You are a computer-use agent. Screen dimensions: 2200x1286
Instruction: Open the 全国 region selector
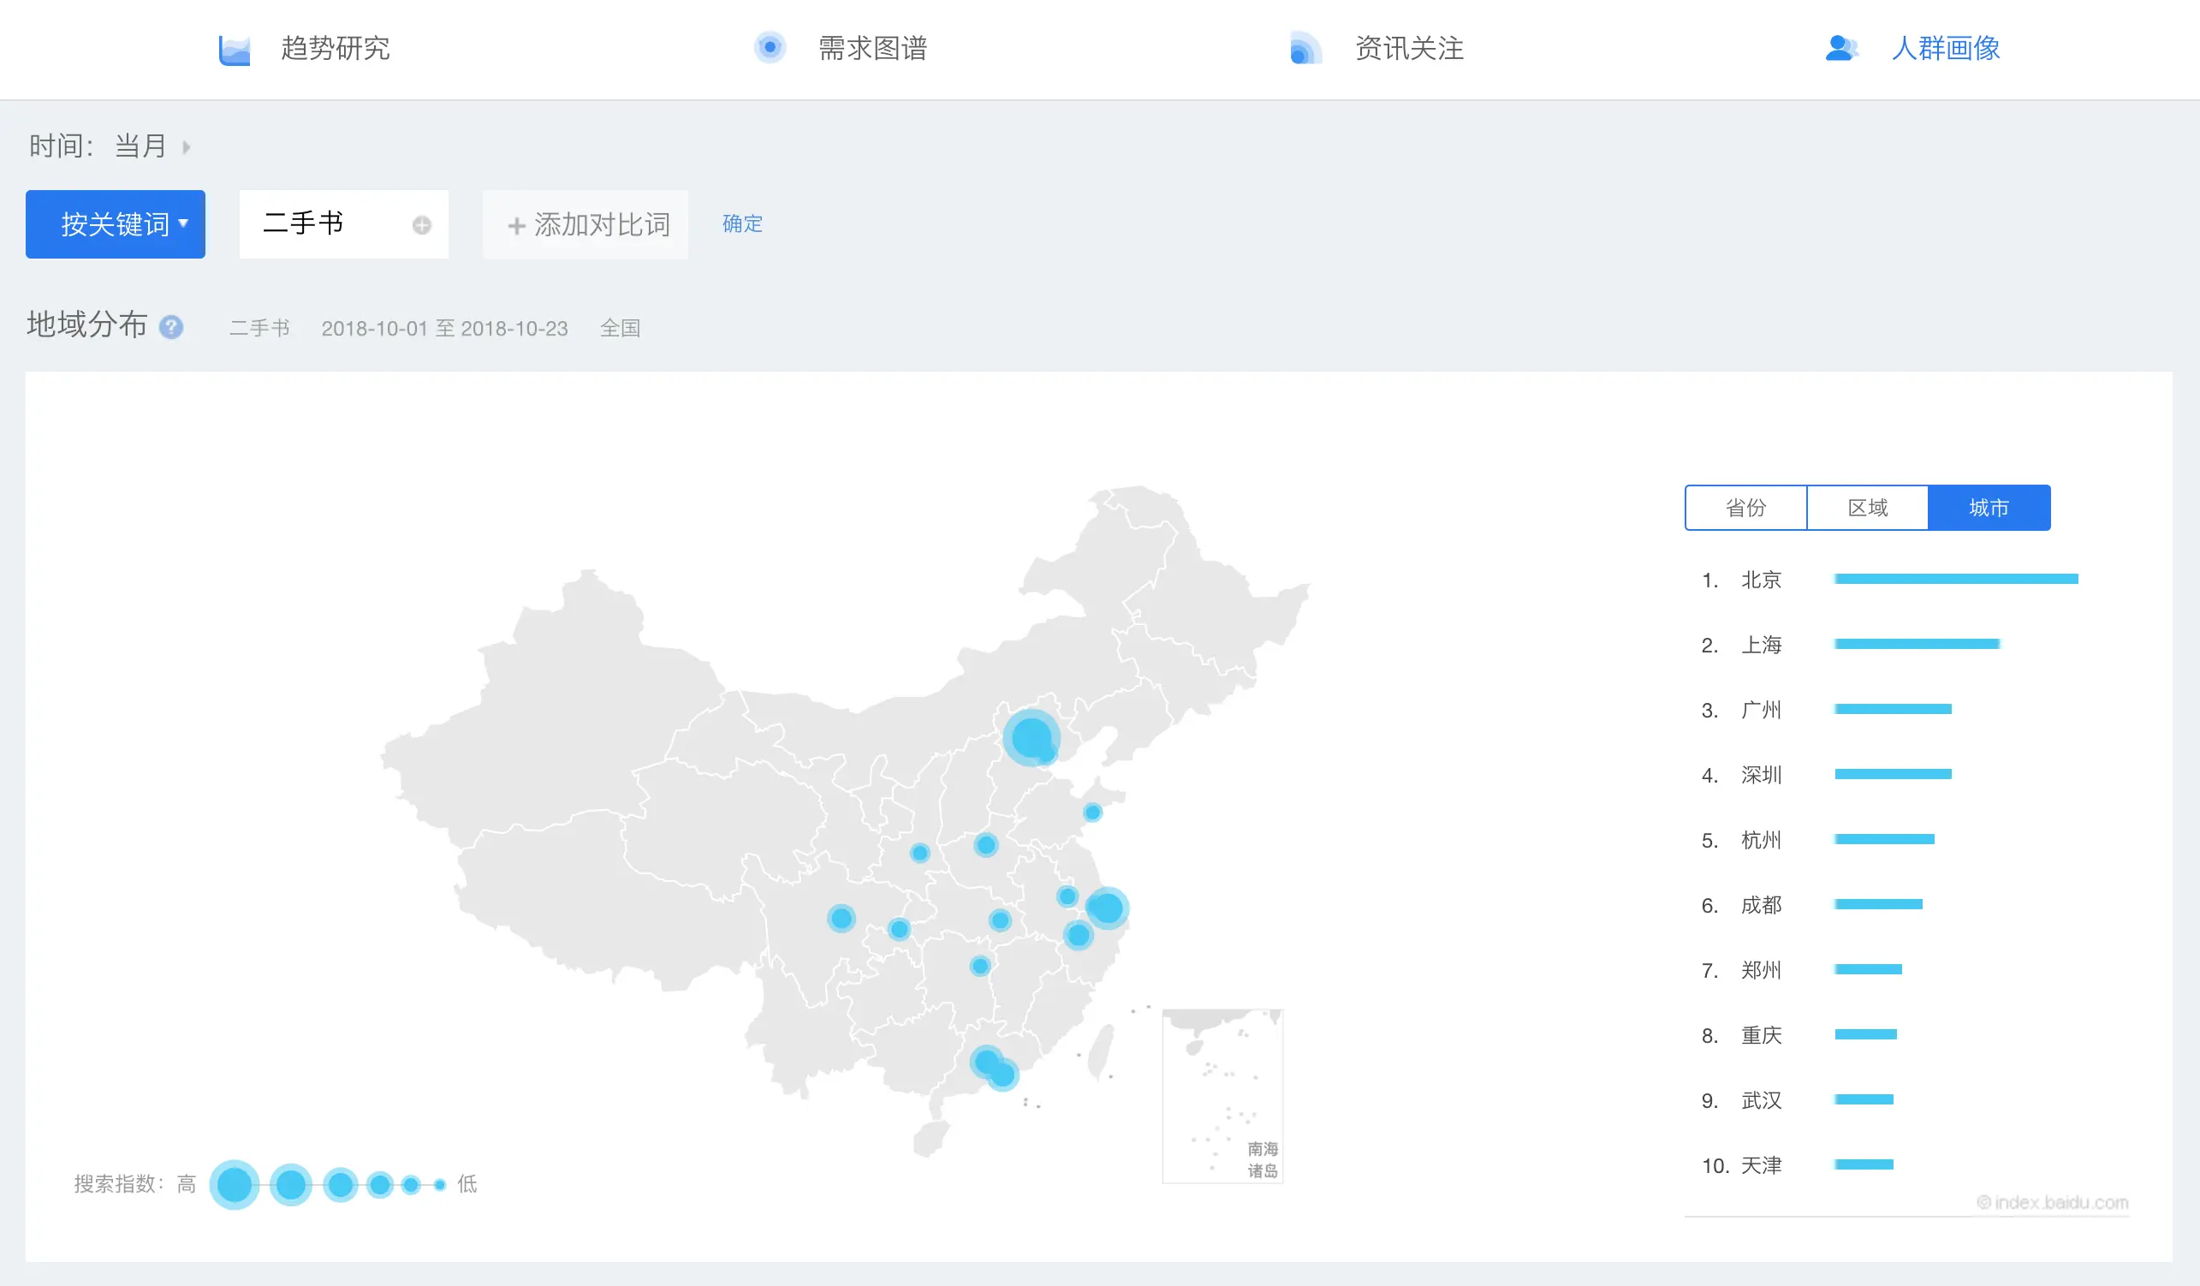click(620, 328)
